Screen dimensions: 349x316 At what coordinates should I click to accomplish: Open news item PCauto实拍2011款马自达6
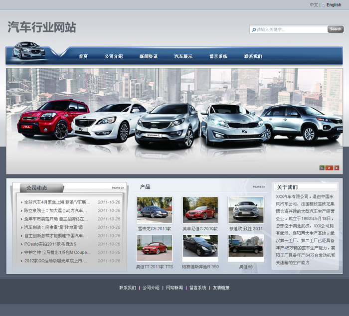pyautogui.click(x=50, y=244)
